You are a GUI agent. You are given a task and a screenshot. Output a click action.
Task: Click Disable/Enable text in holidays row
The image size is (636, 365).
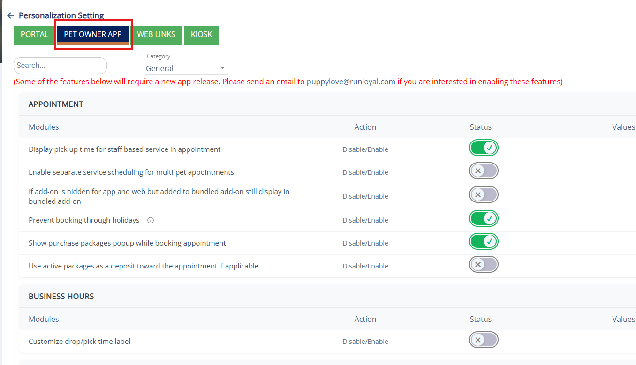pyautogui.click(x=365, y=220)
